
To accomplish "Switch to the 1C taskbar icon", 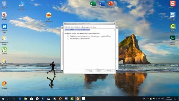I will point(78,98).
